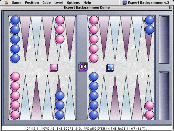The height and width of the screenshot is (131, 174).
Task: Click the topmost blue checker in top-left stack
Action: click(x=15, y=20)
